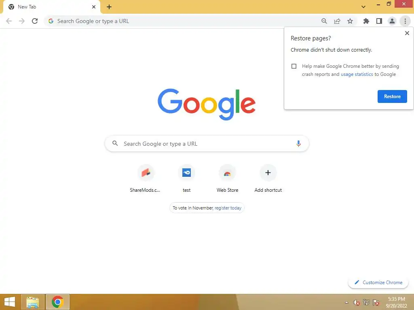Close the New Tab tab
Viewport: 414px width, 310px height.
point(94,7)
